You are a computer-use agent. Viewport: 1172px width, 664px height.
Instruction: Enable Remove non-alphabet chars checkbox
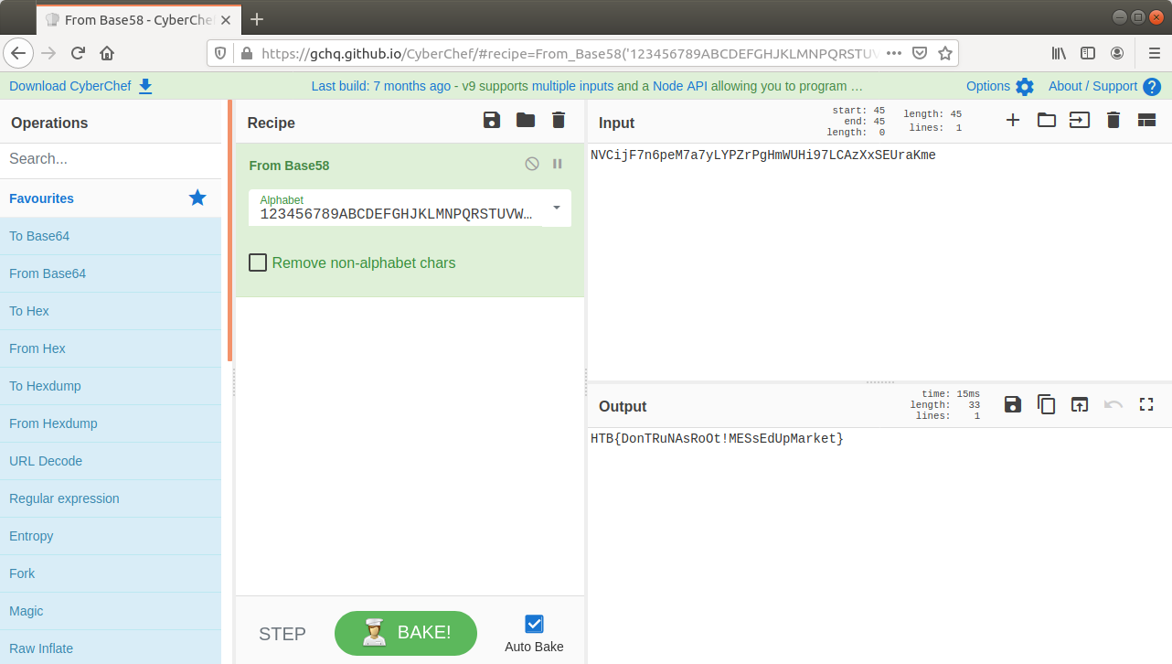point(258,263)
